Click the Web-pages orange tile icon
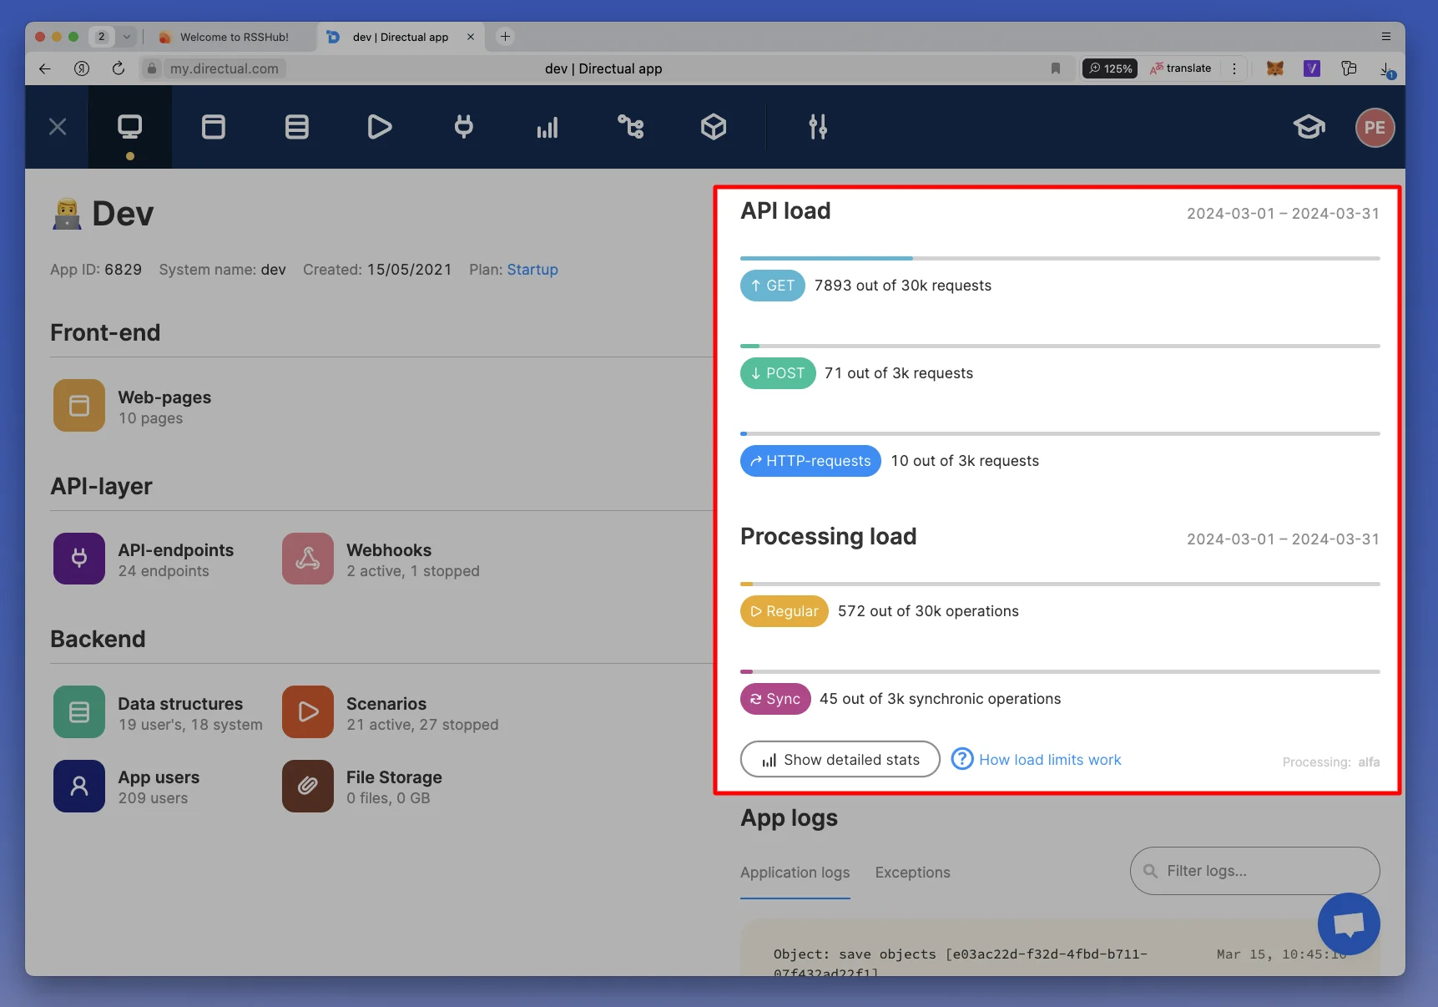 (79, 406)
